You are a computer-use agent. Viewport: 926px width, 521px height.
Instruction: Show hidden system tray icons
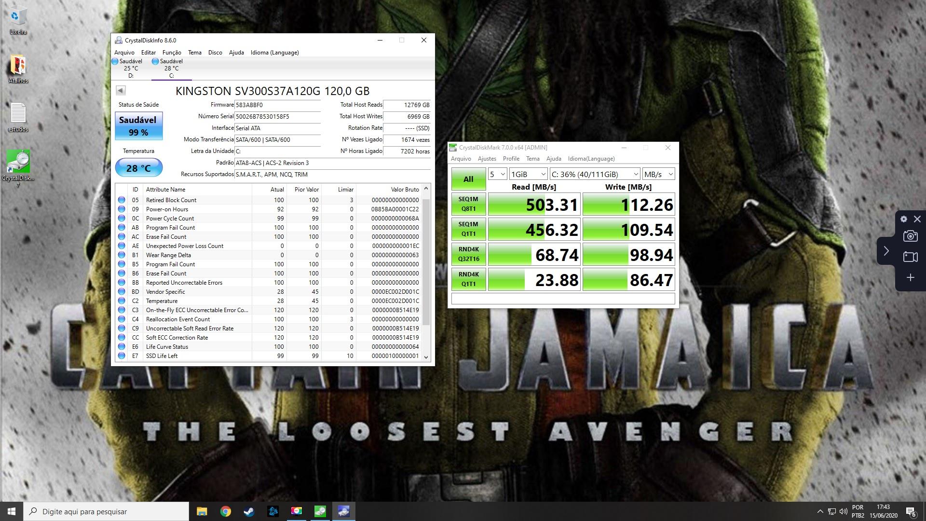[x=820, y=511]
